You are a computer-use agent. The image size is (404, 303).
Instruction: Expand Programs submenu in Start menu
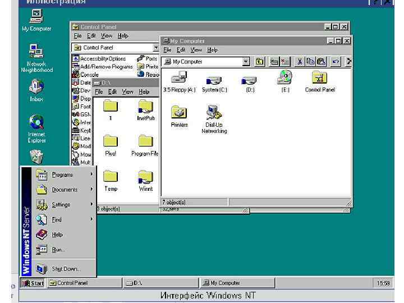tap(65, 175)
